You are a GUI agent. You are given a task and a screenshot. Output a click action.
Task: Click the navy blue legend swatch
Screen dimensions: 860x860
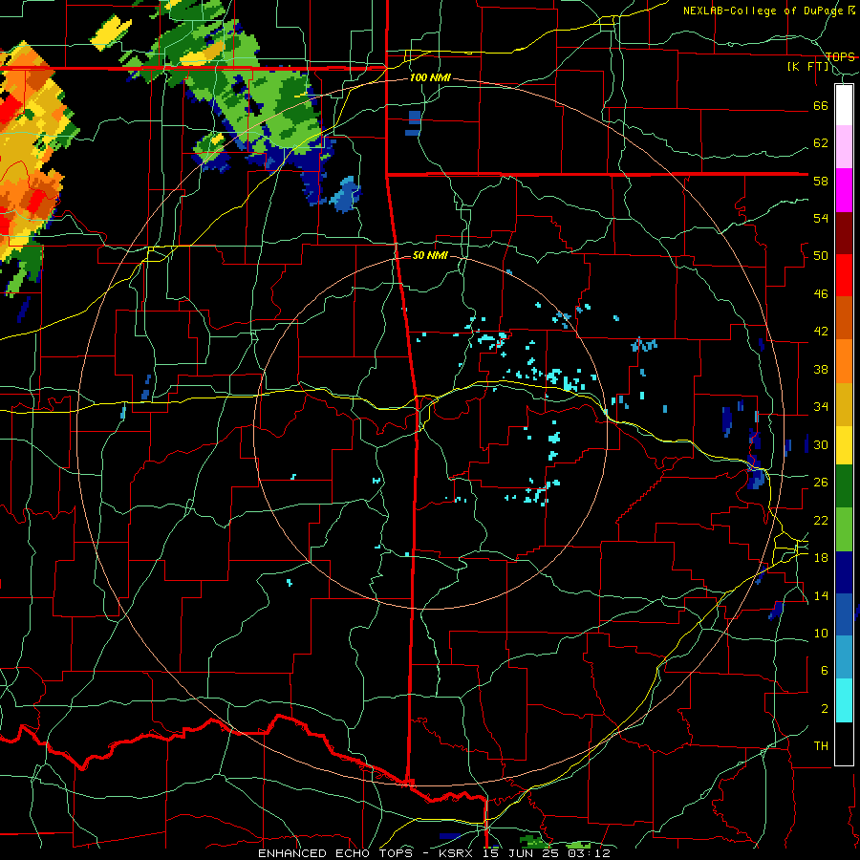844,572
